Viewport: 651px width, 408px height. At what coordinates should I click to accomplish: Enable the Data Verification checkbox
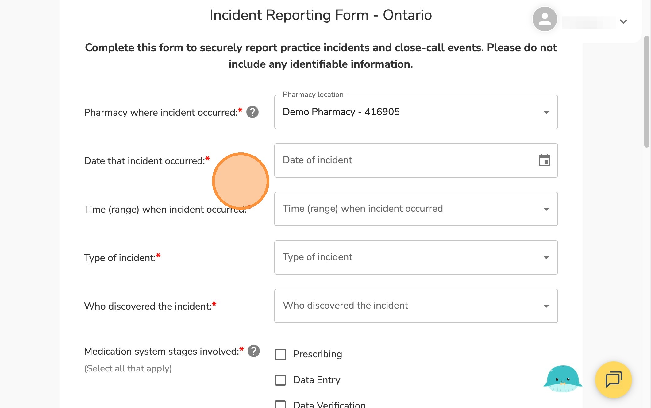pos(280,404)
